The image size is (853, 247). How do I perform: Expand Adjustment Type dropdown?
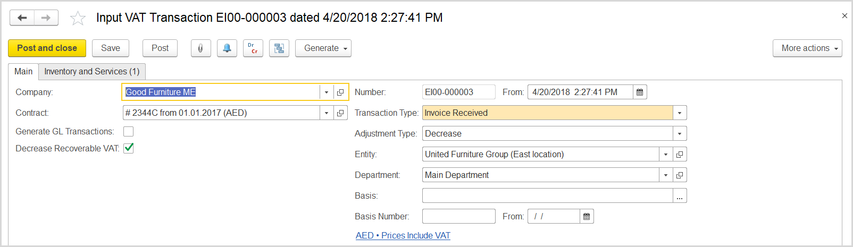tap(679, 133)
